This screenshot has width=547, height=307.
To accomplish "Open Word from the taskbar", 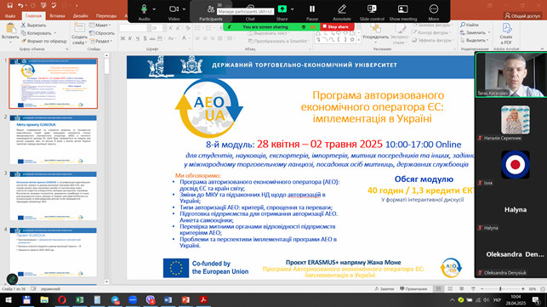I will point(168,300).
